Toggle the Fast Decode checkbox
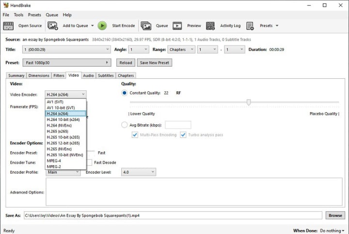The height and width of the screenshot is (234, 349). [x=90, y=162]
